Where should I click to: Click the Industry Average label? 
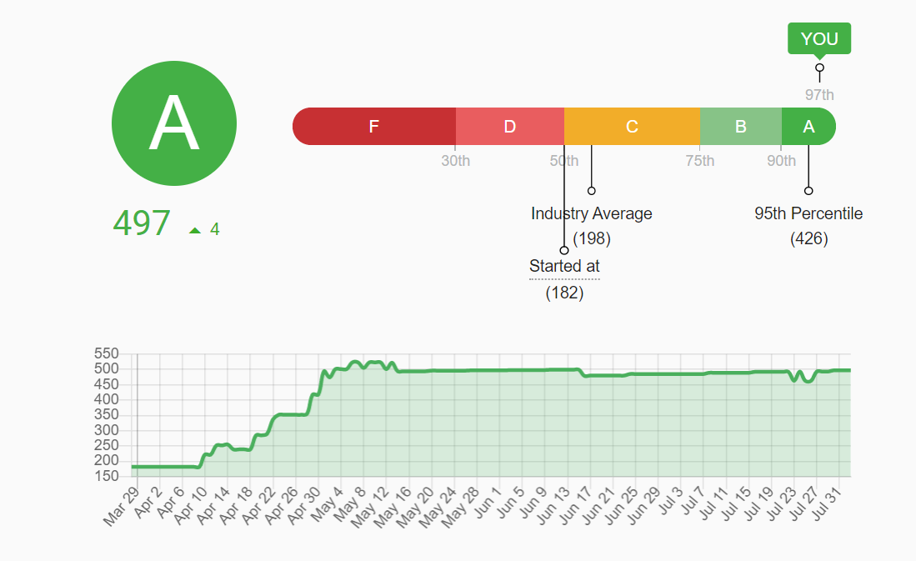591,213
